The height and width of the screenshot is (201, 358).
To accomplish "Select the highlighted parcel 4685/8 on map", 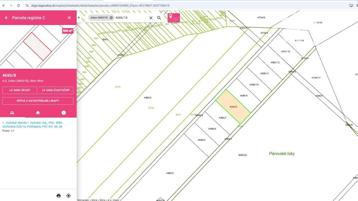I will click(233, 106).
